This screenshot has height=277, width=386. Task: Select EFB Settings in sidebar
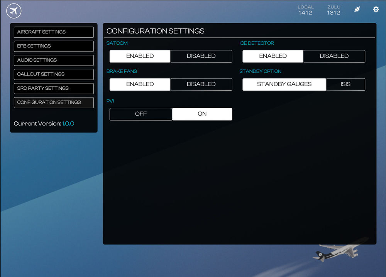coord(54,46)
